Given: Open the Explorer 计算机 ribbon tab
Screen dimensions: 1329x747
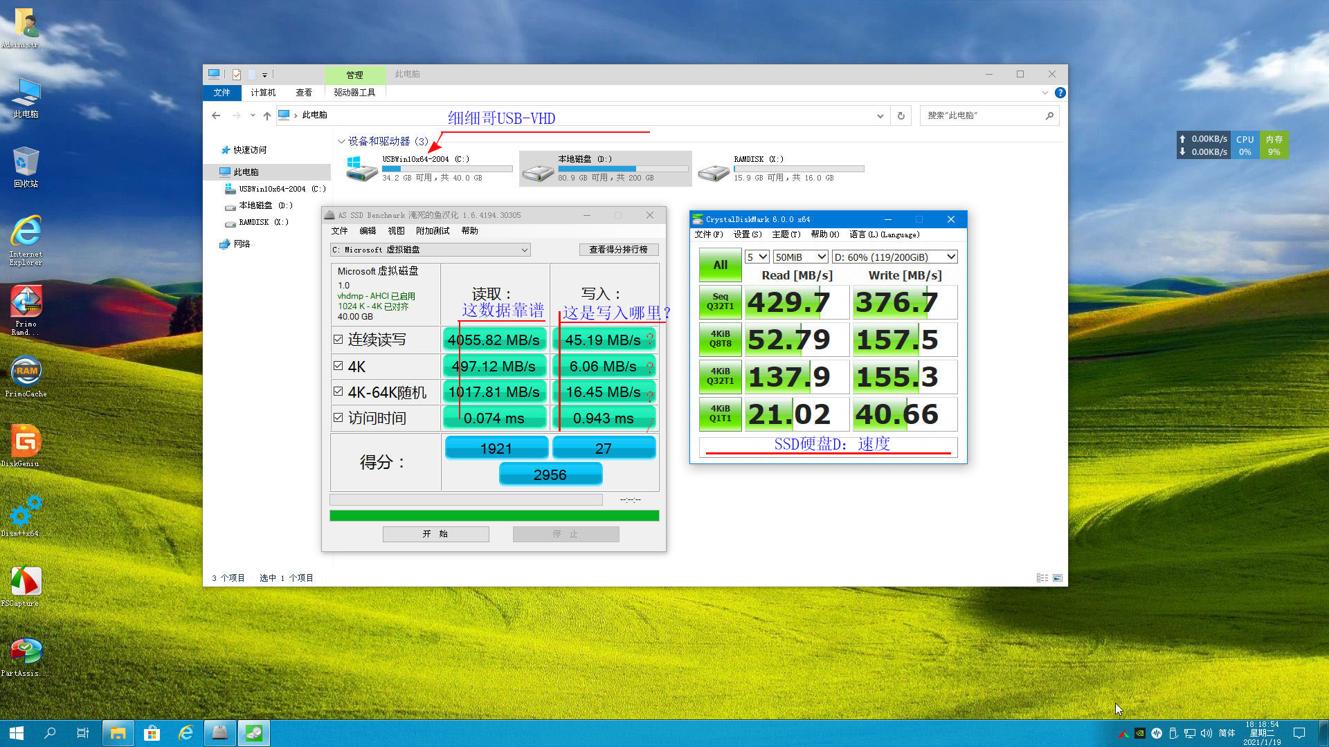Looking at the screenshot, I should (x=263, y=93).
